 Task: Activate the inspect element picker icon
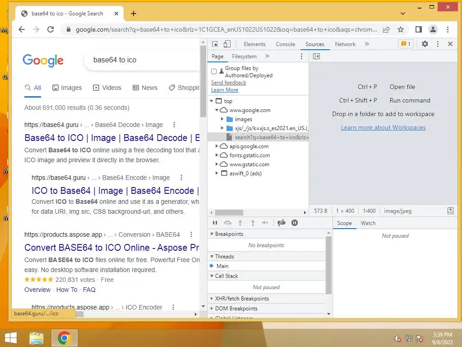tap(215, 44)
